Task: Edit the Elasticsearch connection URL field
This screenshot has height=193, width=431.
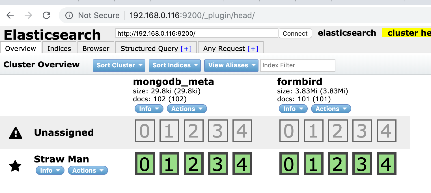Action: point(197,33)
